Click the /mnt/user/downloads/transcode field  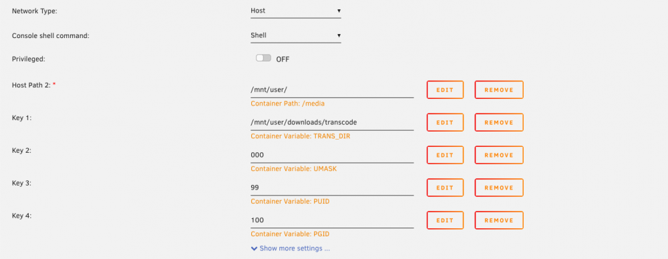pyautogui.click(x=332, y=122)
